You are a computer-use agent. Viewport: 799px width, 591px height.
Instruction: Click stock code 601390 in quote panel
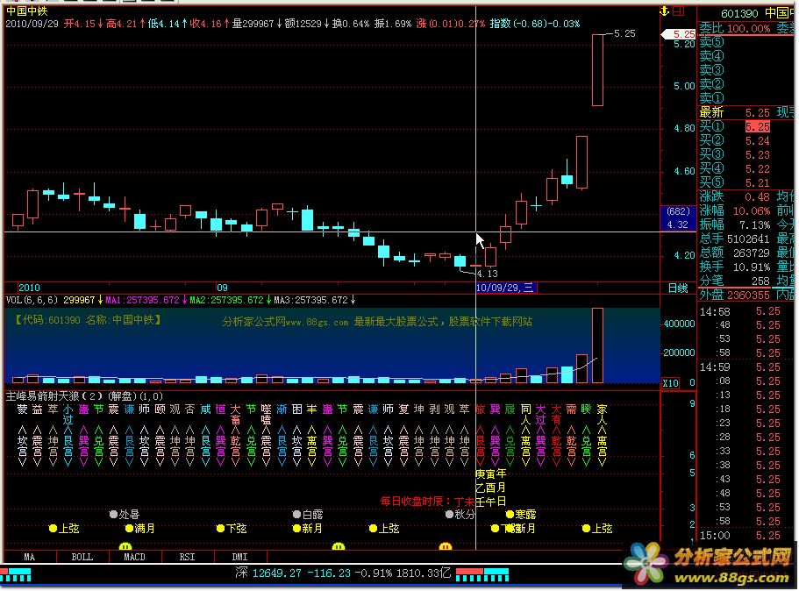pos(740,13)
